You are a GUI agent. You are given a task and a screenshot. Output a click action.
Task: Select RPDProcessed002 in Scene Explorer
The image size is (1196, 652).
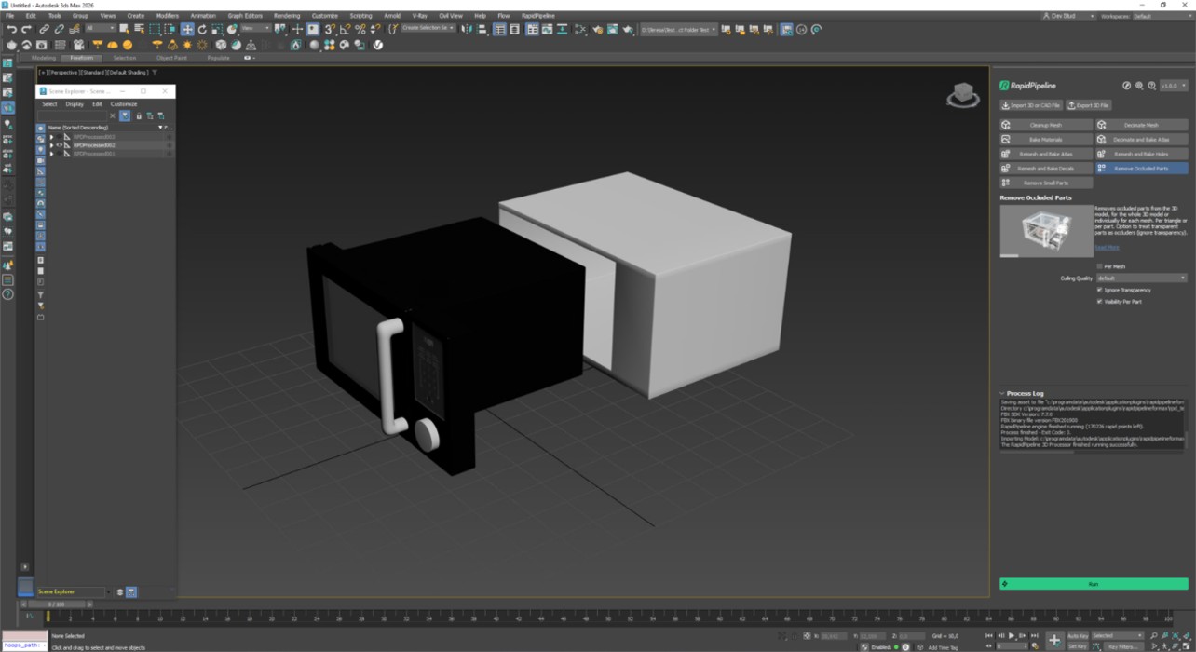94,145
